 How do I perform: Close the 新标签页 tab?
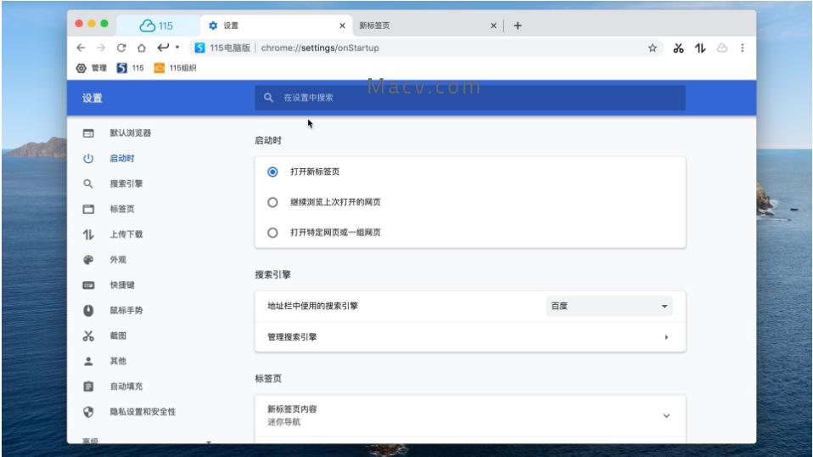[x=494, y=25]
